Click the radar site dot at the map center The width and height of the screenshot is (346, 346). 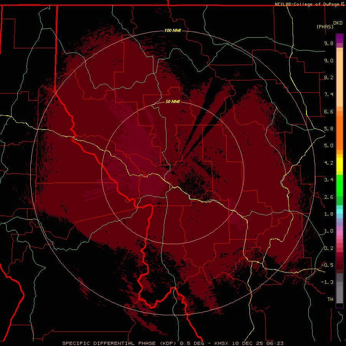pyautogui.click(x=173, y=173)
